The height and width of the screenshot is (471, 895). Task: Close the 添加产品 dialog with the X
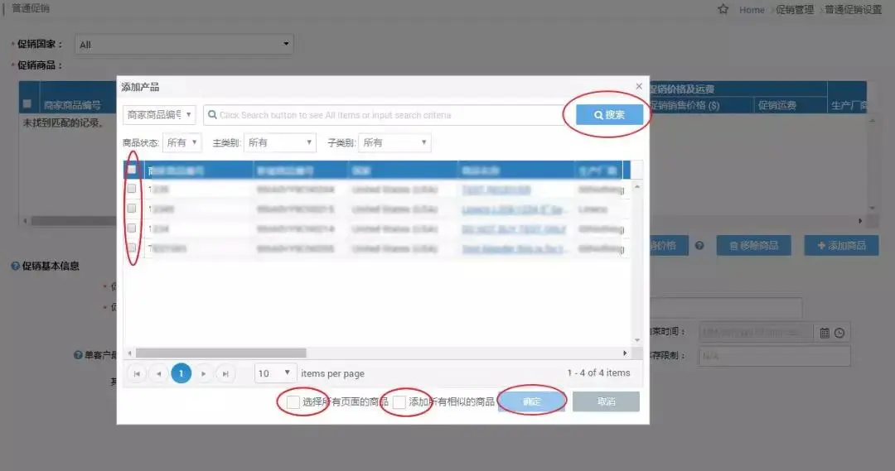639,86
